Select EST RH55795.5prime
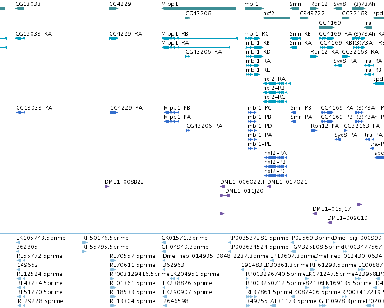This screenshot has width=384, height=308. pyautogui.click(x=105, y=247)
